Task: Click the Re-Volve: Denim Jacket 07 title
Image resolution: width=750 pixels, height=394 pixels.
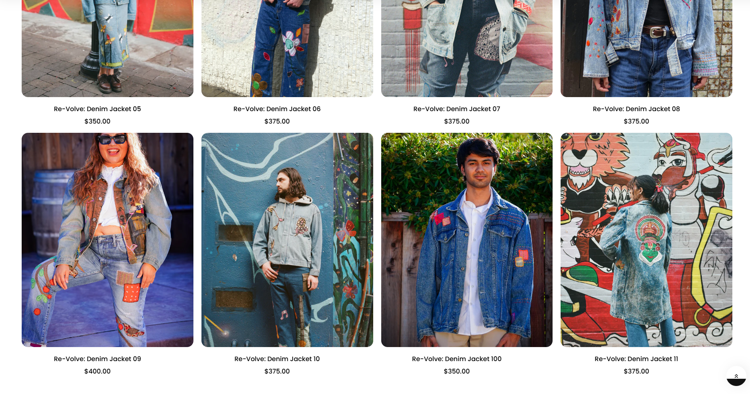Action: tap(457, 109)
